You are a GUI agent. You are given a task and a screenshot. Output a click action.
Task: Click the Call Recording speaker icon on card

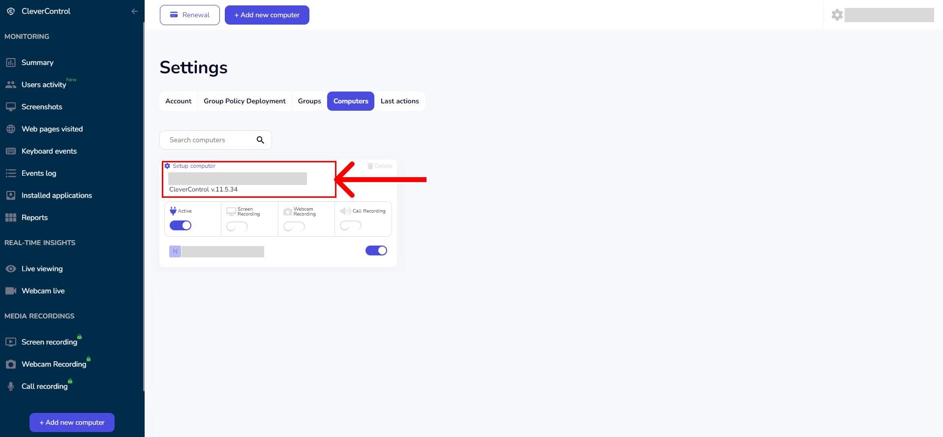coord(345,211)
